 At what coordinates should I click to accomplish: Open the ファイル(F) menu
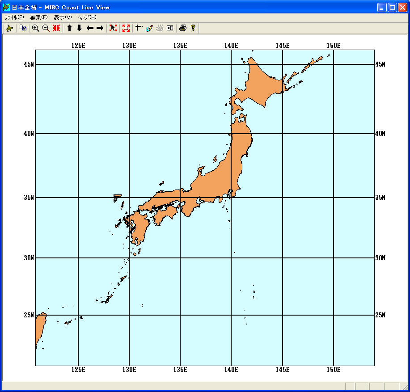pos(14,17)
